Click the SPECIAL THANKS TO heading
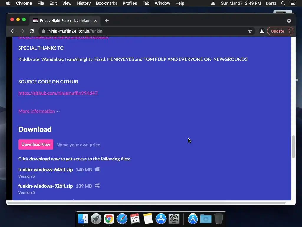The image size is (302, 227). click(41, 48)
